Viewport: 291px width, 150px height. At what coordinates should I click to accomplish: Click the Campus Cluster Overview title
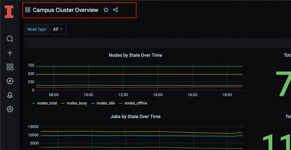point(66,10)
